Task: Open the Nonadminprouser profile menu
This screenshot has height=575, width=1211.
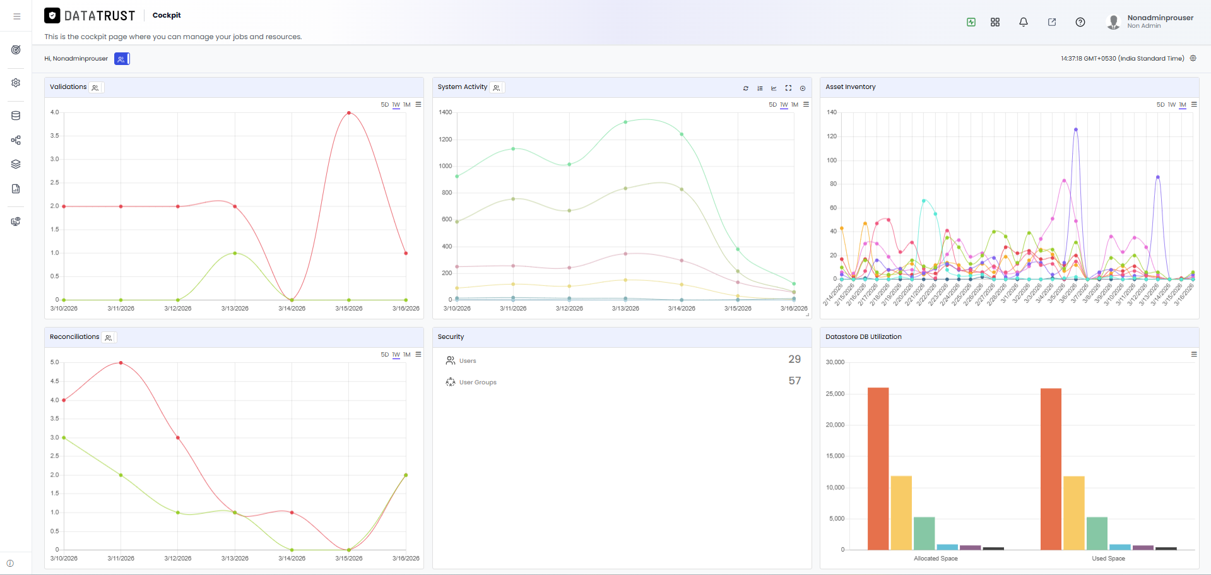Action: pyautogui.click(x=1150, y=21)
